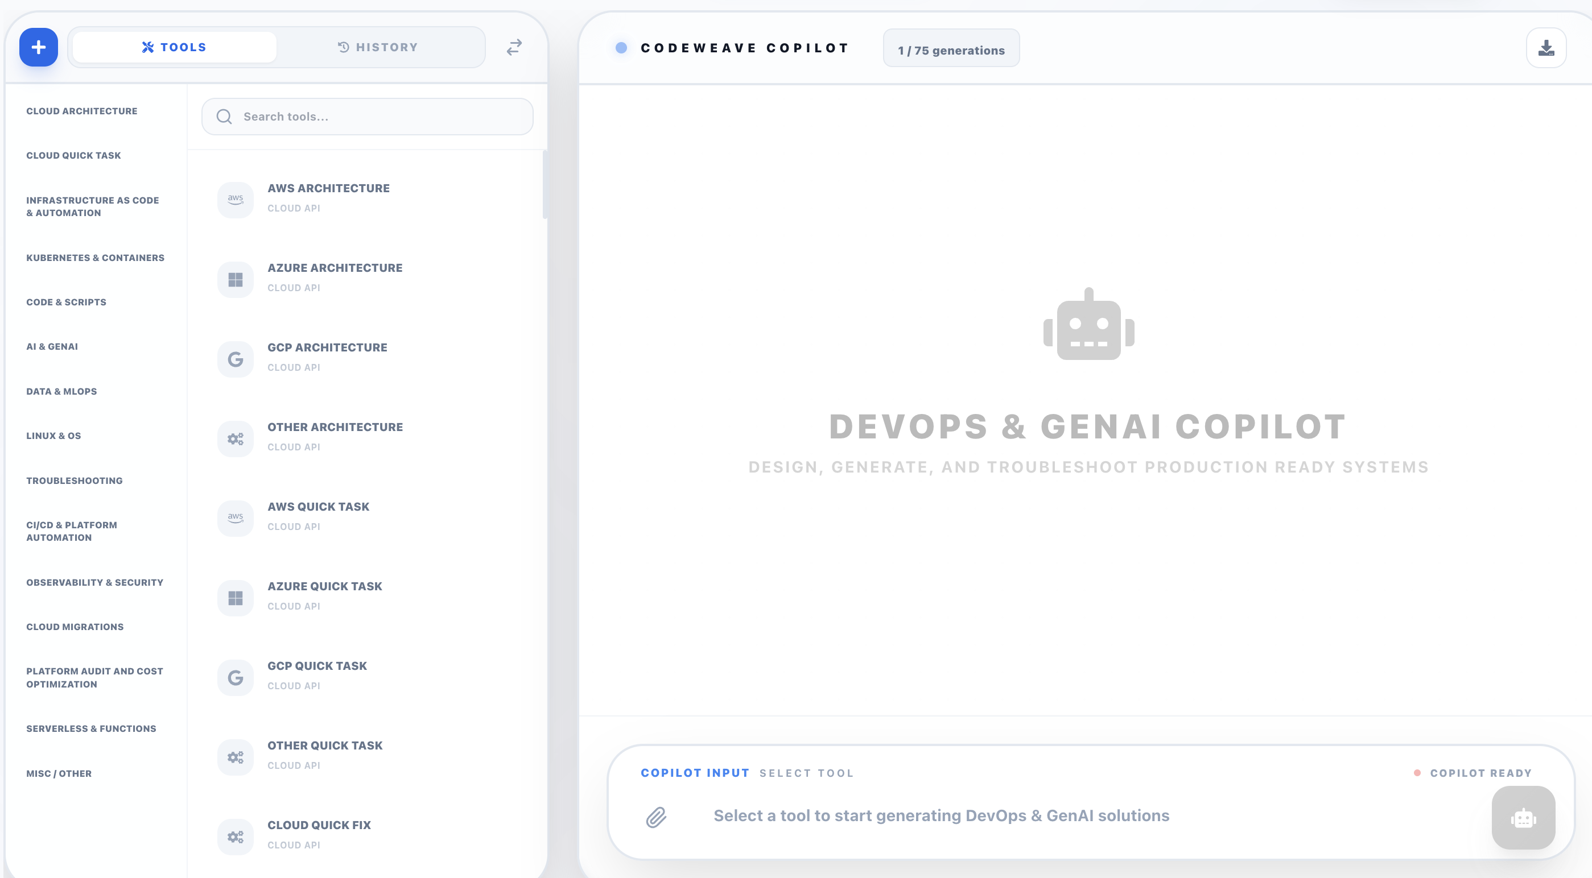This screenshot has height=878, width=1592.
Task: Select the GCP Quick Task icon
Action: tap(235, 677)
